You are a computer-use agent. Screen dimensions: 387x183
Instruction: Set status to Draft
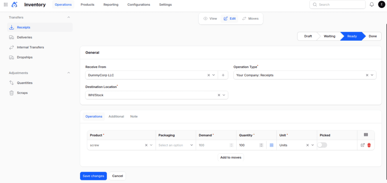coord(308,36)
